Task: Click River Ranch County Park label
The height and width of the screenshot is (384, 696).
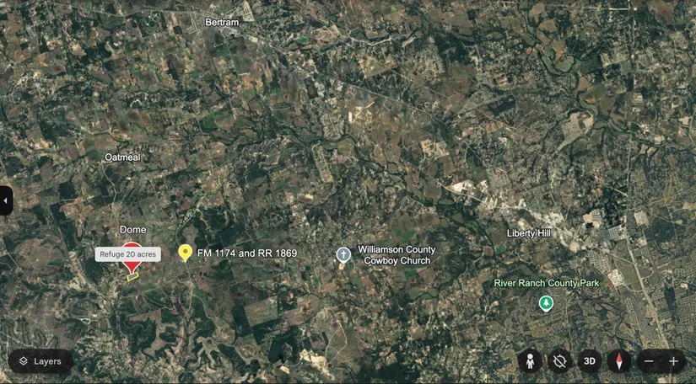Action: [547, 283]
